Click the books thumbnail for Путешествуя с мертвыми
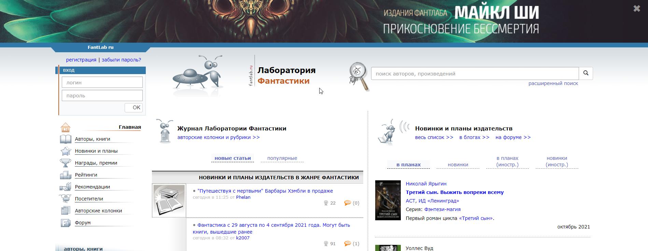The height and width of the screenshot is (251, 648). click(169, 200)
